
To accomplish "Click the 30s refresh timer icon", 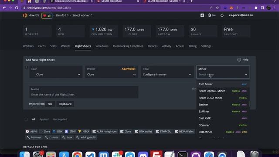I will tap(211, 15).
